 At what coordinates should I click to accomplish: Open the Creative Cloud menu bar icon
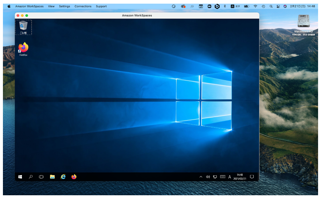click(x=183, y=6)
